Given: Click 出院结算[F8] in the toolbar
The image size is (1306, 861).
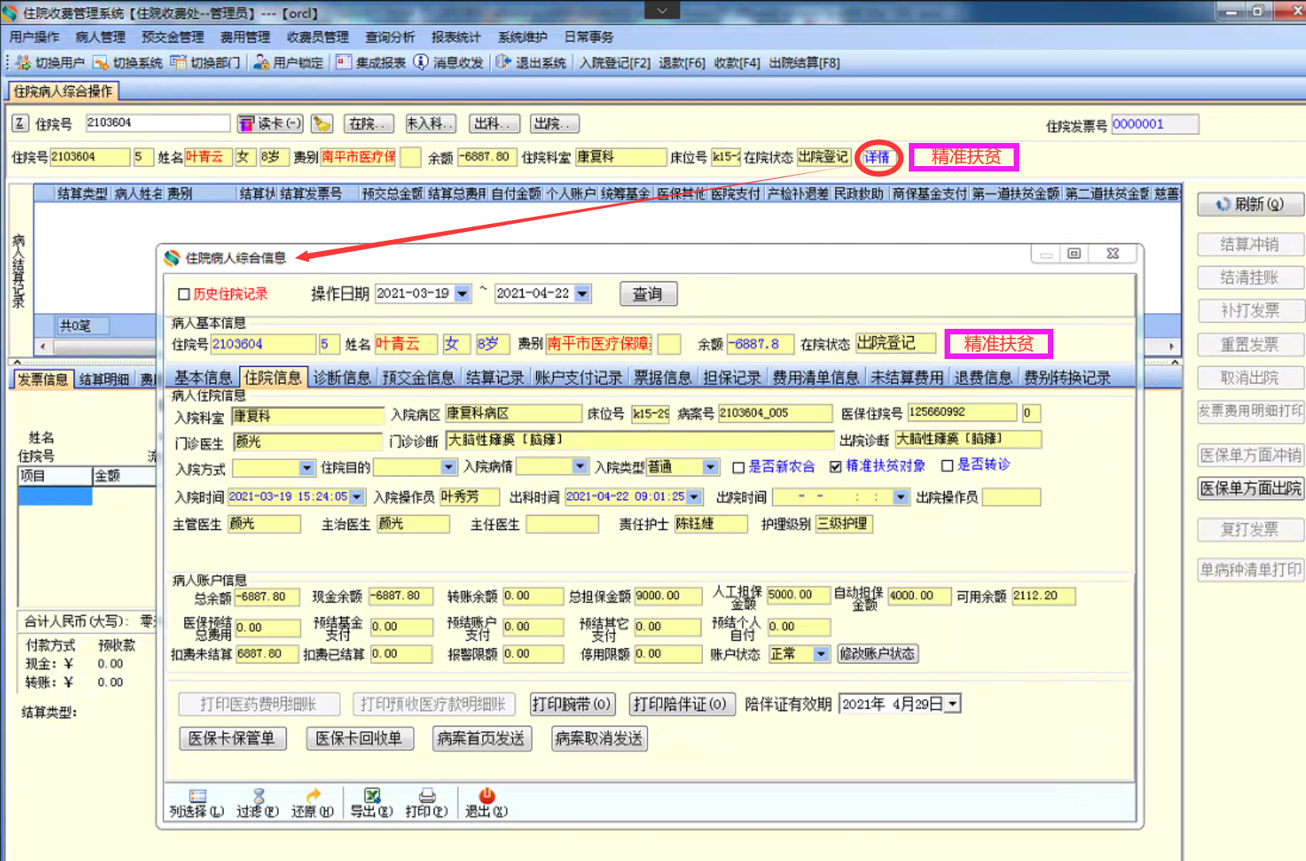Looking at the screenshot, I should (x=804, y=63).
